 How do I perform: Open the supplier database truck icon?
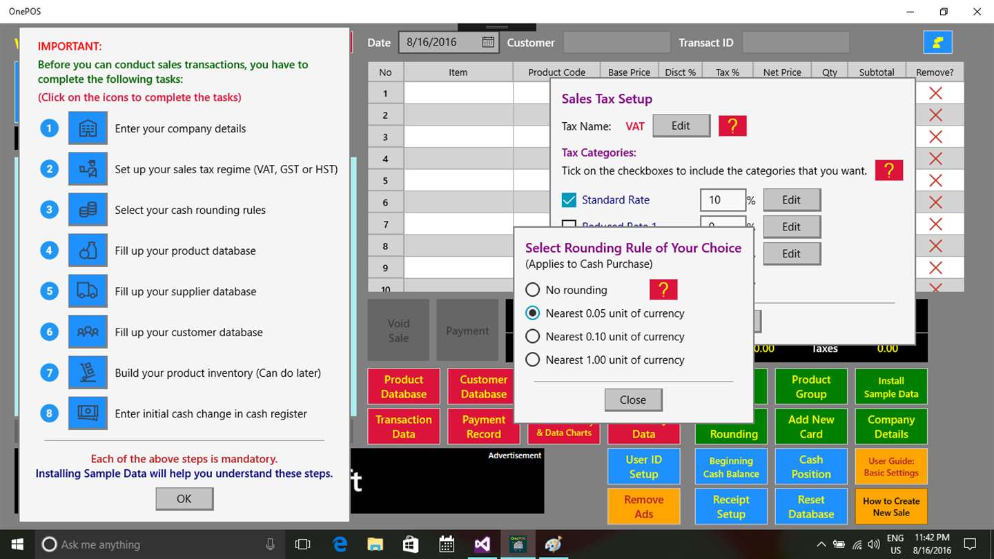coord(88,291)
